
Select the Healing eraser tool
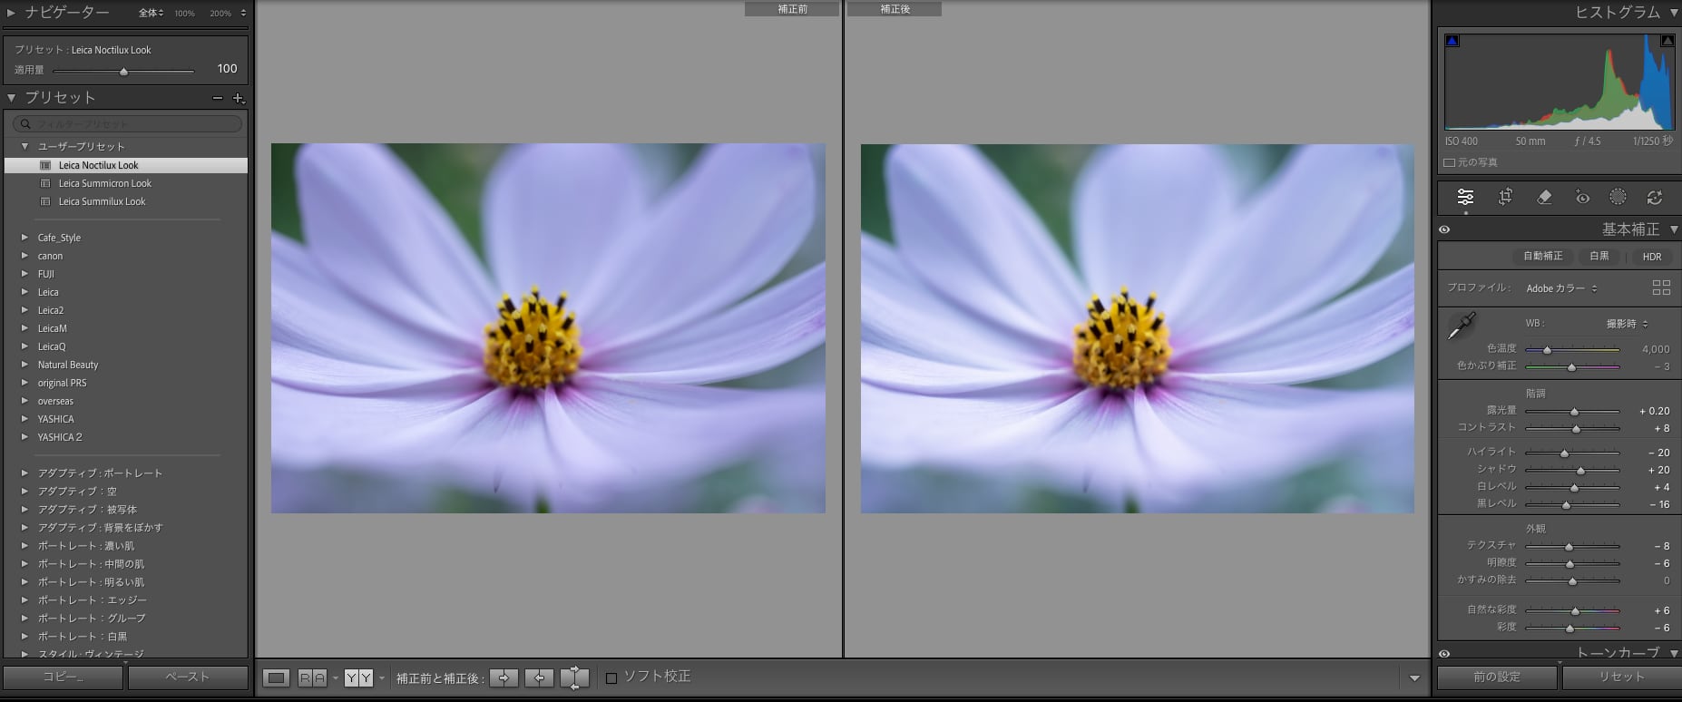(x=1544, y=197)
